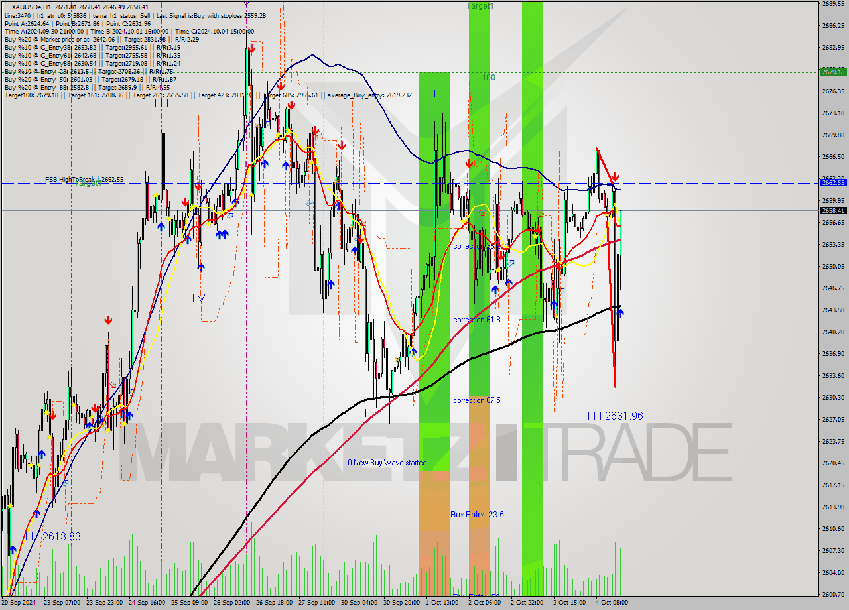Click the 2620.45 price axis value
The height and width of the screenshot is (610, 849).
coord(832,463)
